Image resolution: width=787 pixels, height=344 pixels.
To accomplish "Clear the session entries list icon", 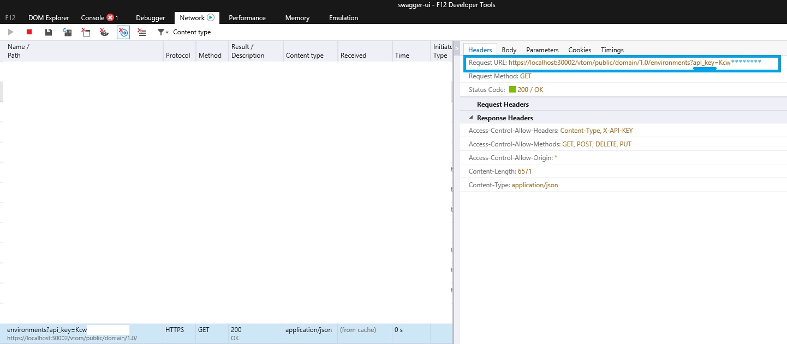I will click(x=142, y=32).
